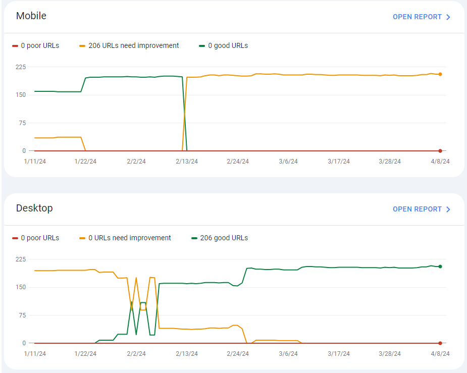The width and height of the screenshot is (467, 373).
Task: Select "0 good URLs" legend label
Action: point(228,45)
